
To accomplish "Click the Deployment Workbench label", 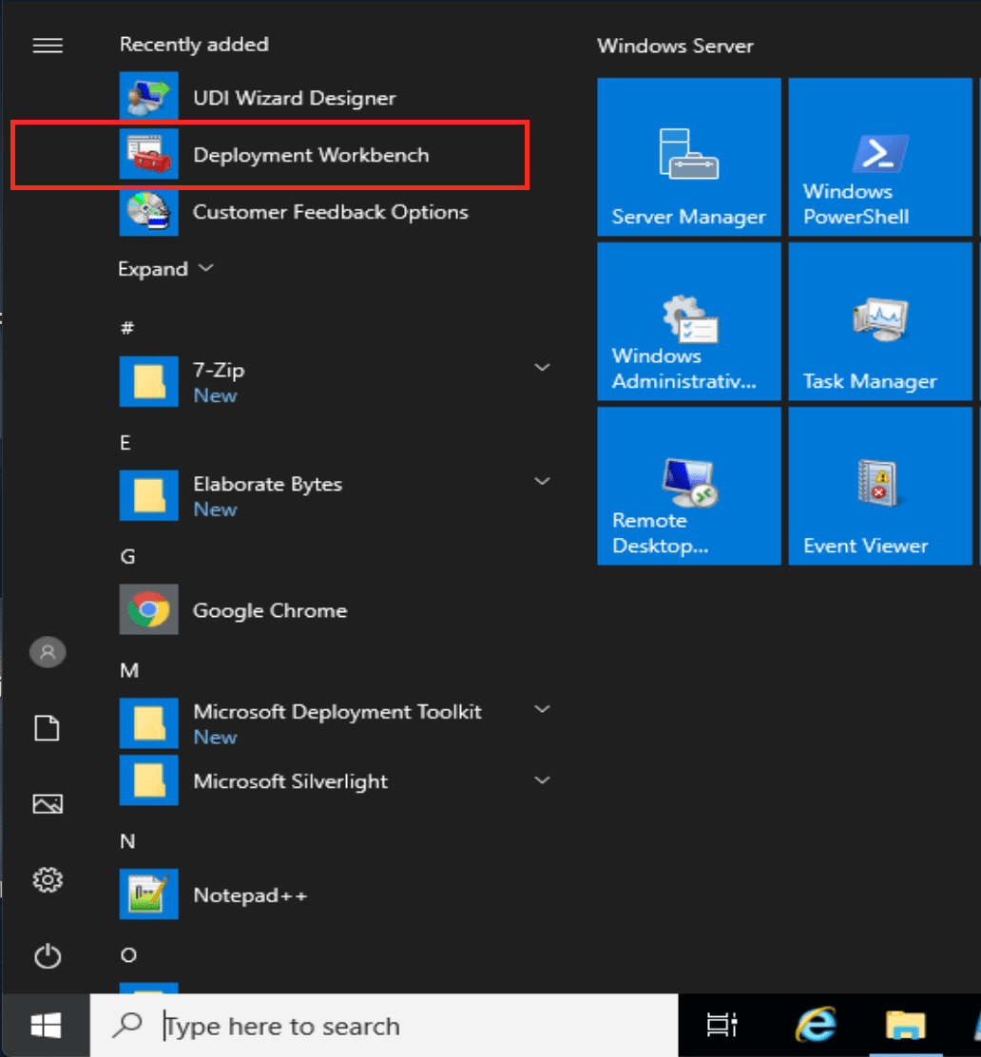I will [x=312, y=154].
